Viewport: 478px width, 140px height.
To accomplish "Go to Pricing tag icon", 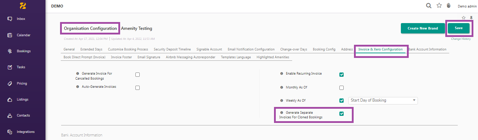I will point(10,84).
